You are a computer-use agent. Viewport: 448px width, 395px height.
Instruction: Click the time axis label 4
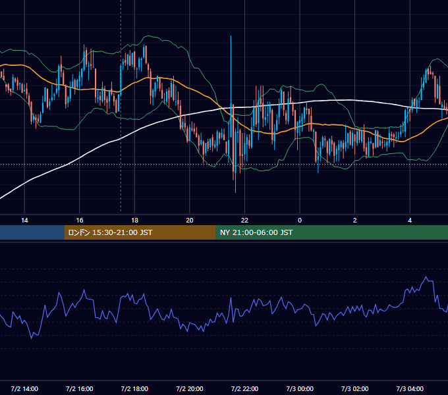tap(410, 221)
